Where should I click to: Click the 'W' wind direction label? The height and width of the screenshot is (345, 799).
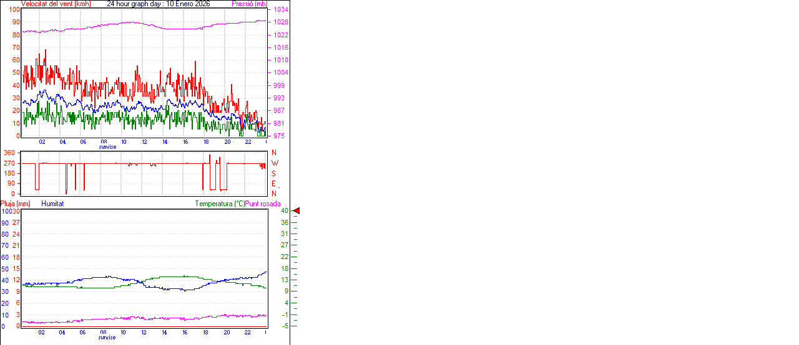click(x=274, y=163)
